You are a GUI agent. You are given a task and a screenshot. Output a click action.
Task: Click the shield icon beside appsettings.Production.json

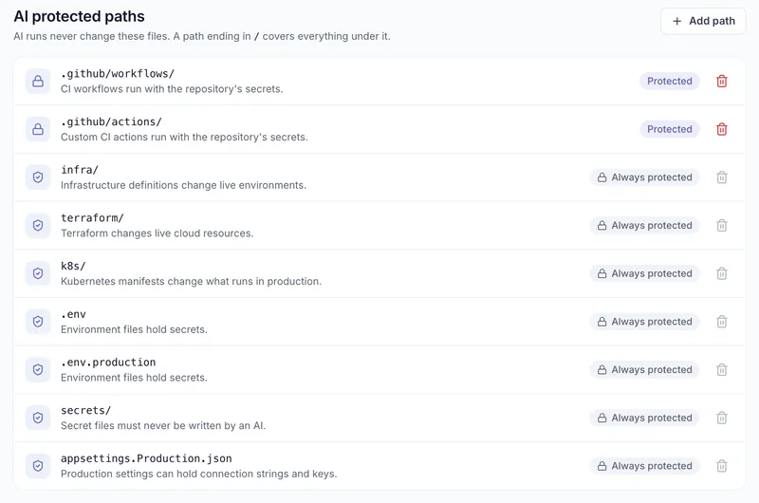point(38,466)
